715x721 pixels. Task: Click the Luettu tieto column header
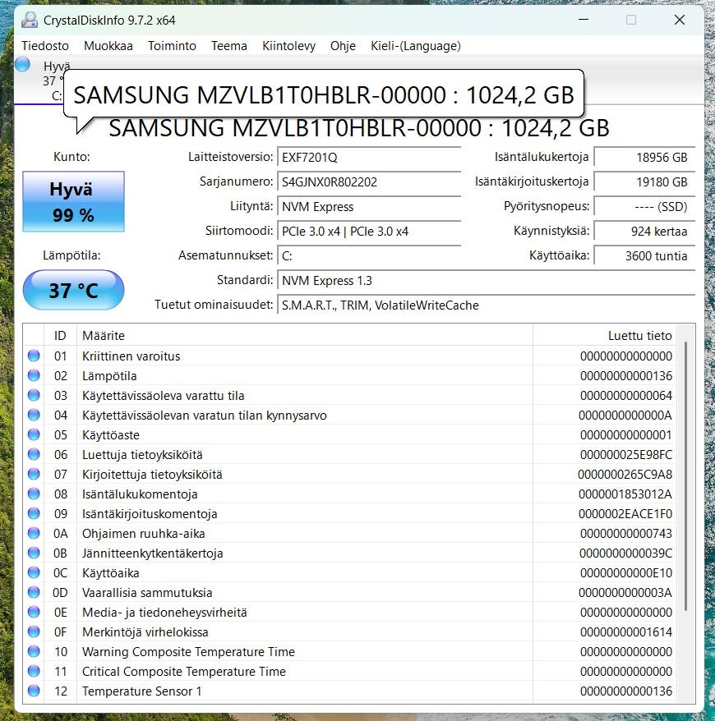pyautogui.click(x=605, y=335)
